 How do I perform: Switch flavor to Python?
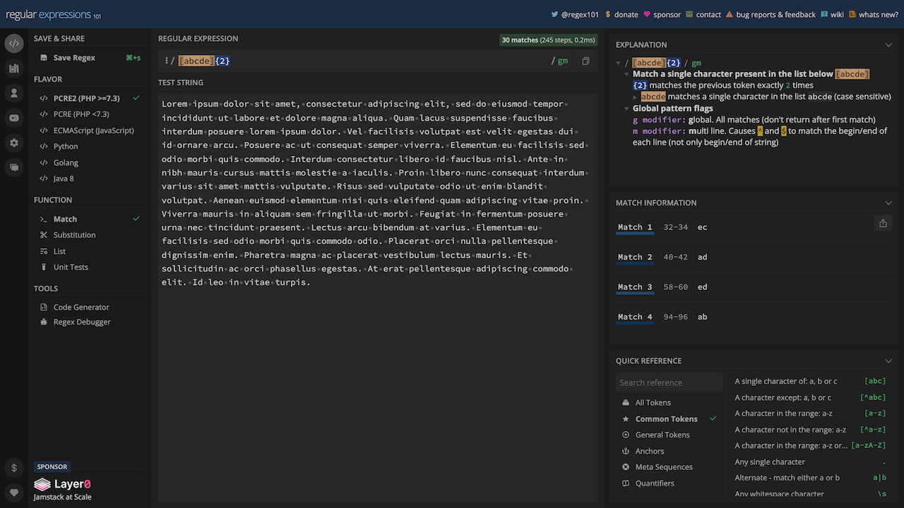[x=67, y=147]
